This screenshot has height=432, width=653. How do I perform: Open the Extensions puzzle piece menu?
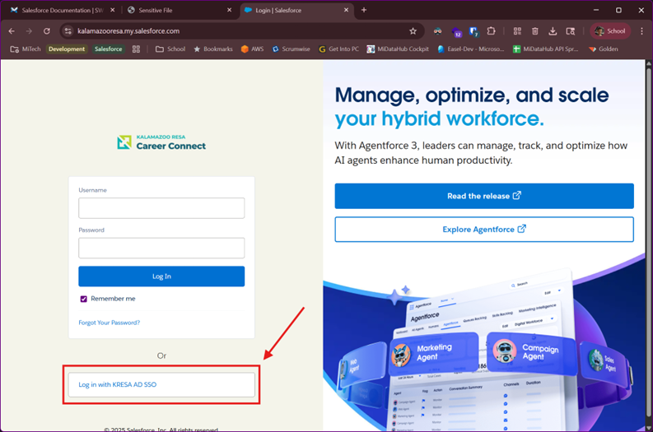[492, 31]
